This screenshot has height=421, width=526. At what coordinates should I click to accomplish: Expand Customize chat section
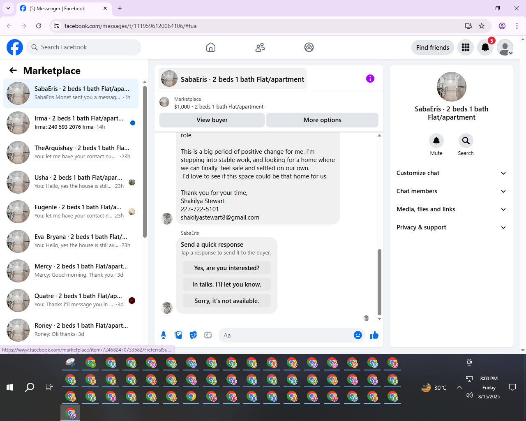pyautogui.click(x=451, y=173)
